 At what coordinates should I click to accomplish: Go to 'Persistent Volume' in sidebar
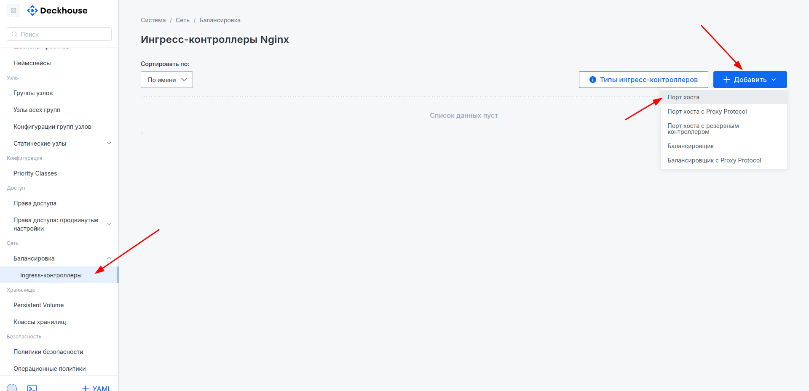coord(38,305)
